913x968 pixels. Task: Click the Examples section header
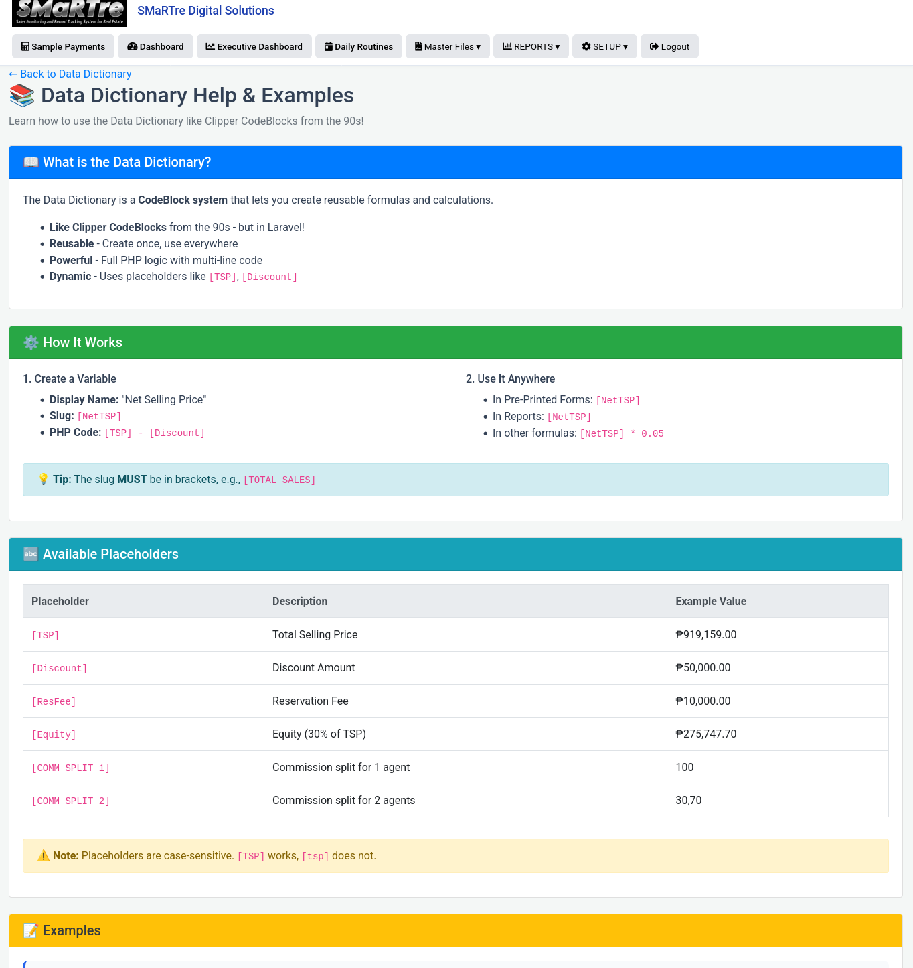pos(456,930)
